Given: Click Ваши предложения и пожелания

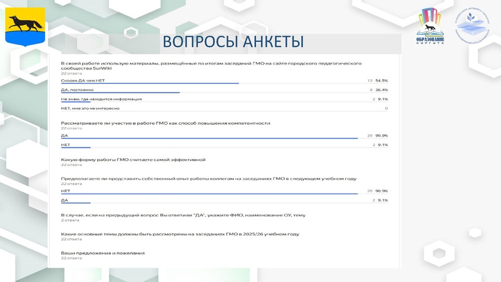Looking at the screenshot, I should (103, 253).
